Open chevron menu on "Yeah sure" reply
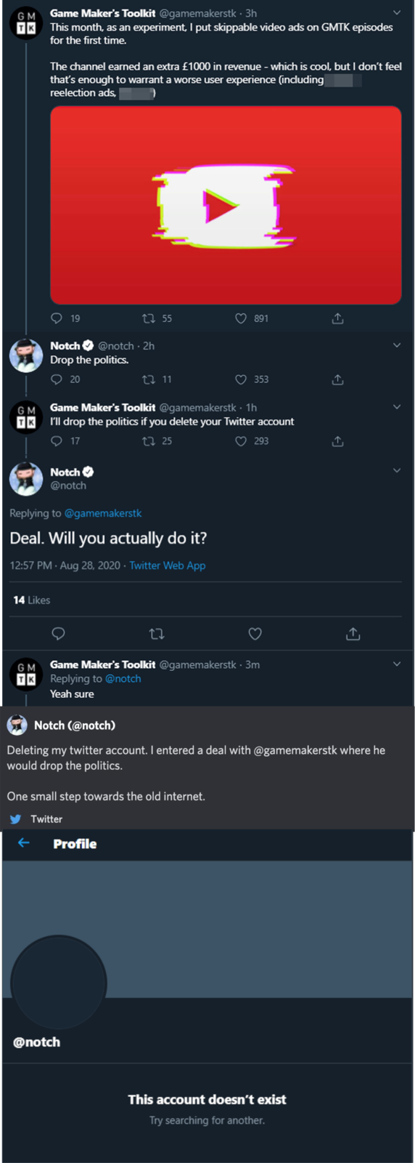 coord(397,664)
